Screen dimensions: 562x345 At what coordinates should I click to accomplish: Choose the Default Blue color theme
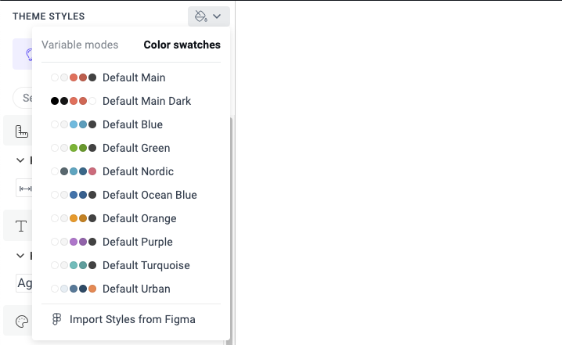(x=132, y=124)
